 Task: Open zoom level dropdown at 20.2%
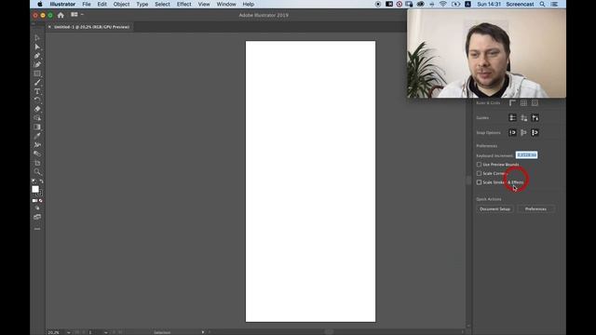(x=68, y=332)
